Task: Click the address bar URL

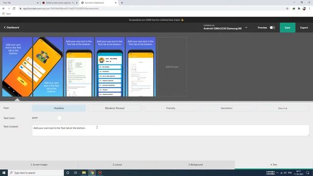Action: [x=61, y=9]
